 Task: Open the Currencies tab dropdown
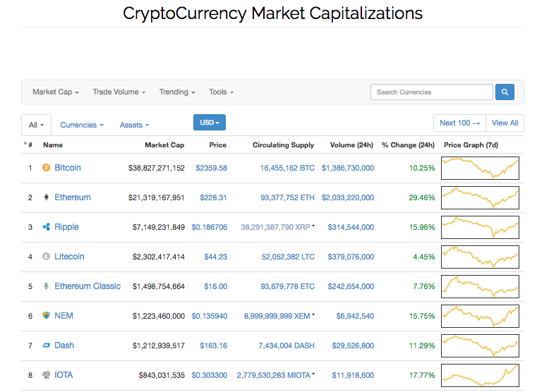point(82,125)
